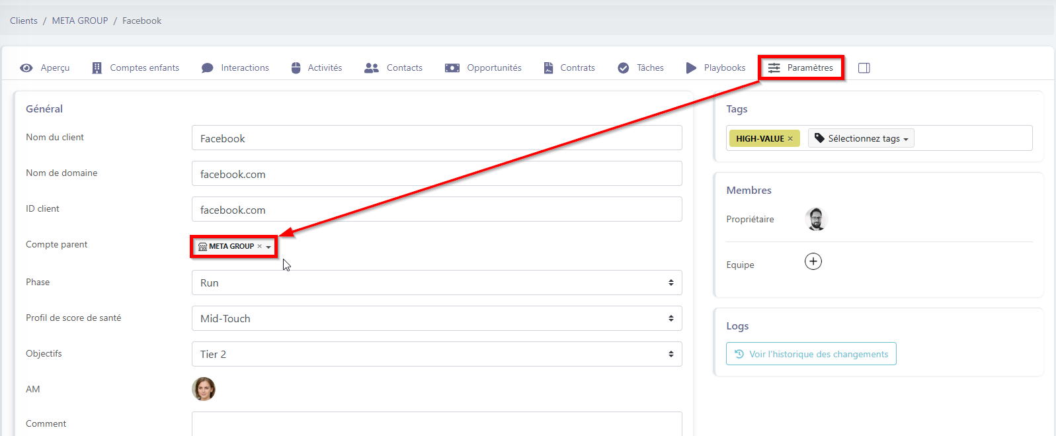Image resolution: width=1056 pixels, height=436 pixels.
Task: Click Voir l'historique des changements button
Action: coord(811,354)
